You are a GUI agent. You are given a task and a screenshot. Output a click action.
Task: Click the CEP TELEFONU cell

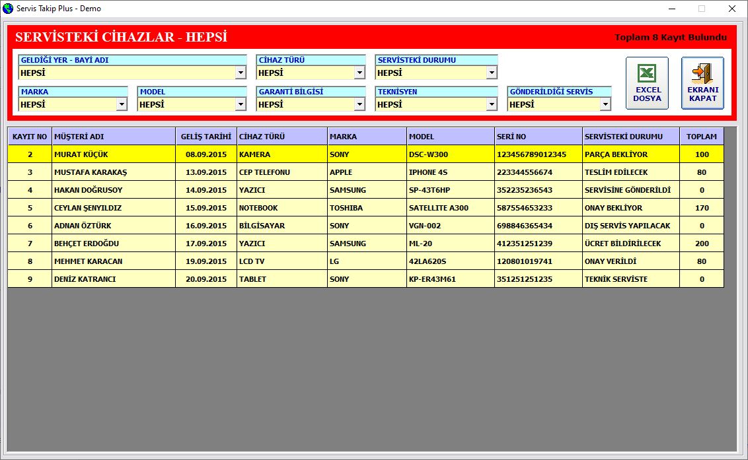click(x=282, y=172)
